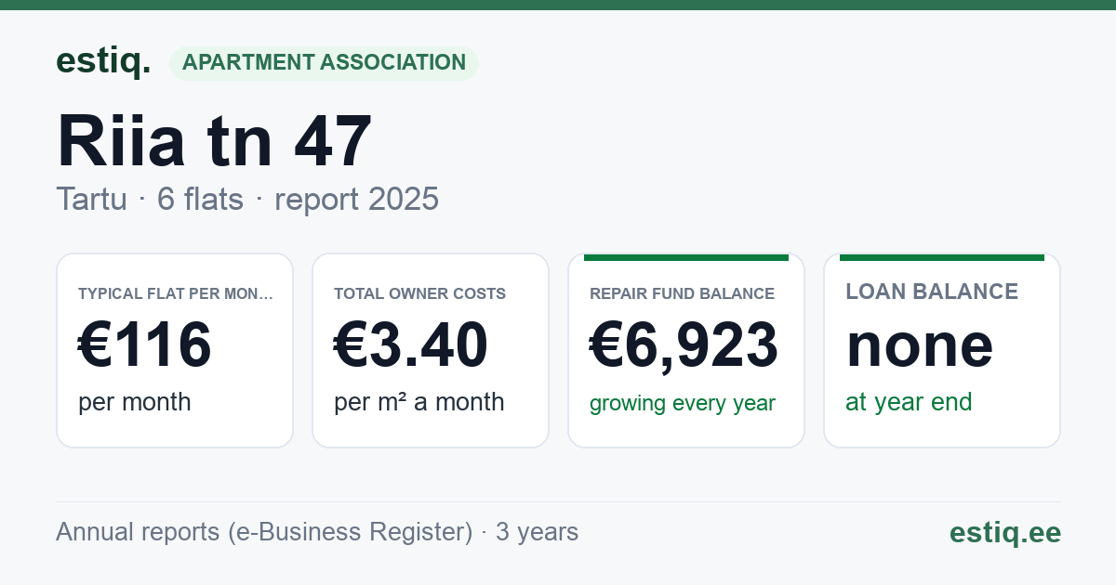Click the 'none' loan value

pyautogui.click(x=920, y=345)
